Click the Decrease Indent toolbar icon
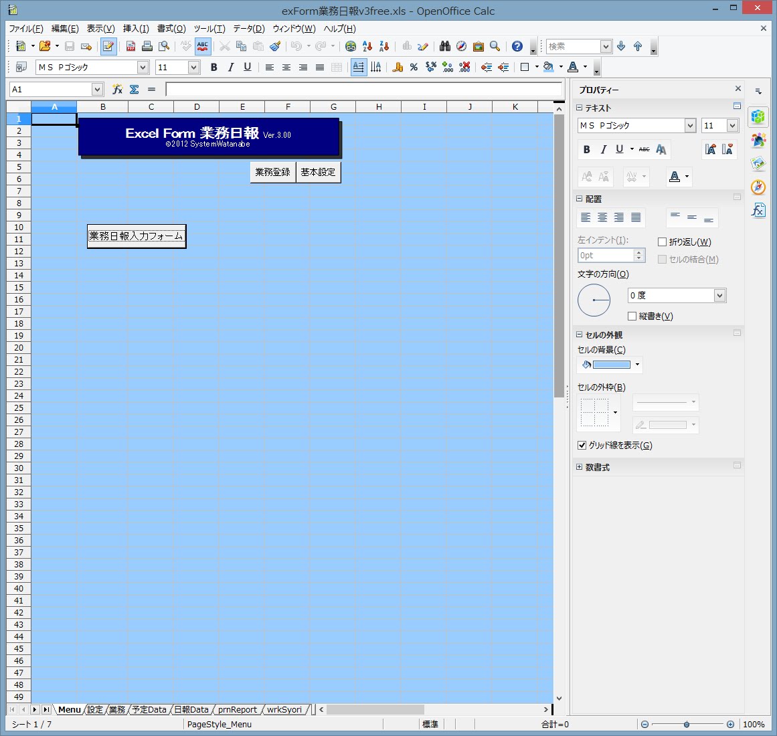Viewport: 777px width, 736px height. 486,68
